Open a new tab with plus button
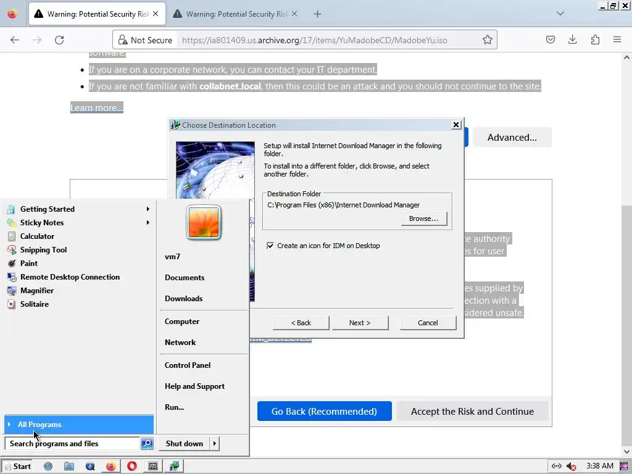 point(318,14)
